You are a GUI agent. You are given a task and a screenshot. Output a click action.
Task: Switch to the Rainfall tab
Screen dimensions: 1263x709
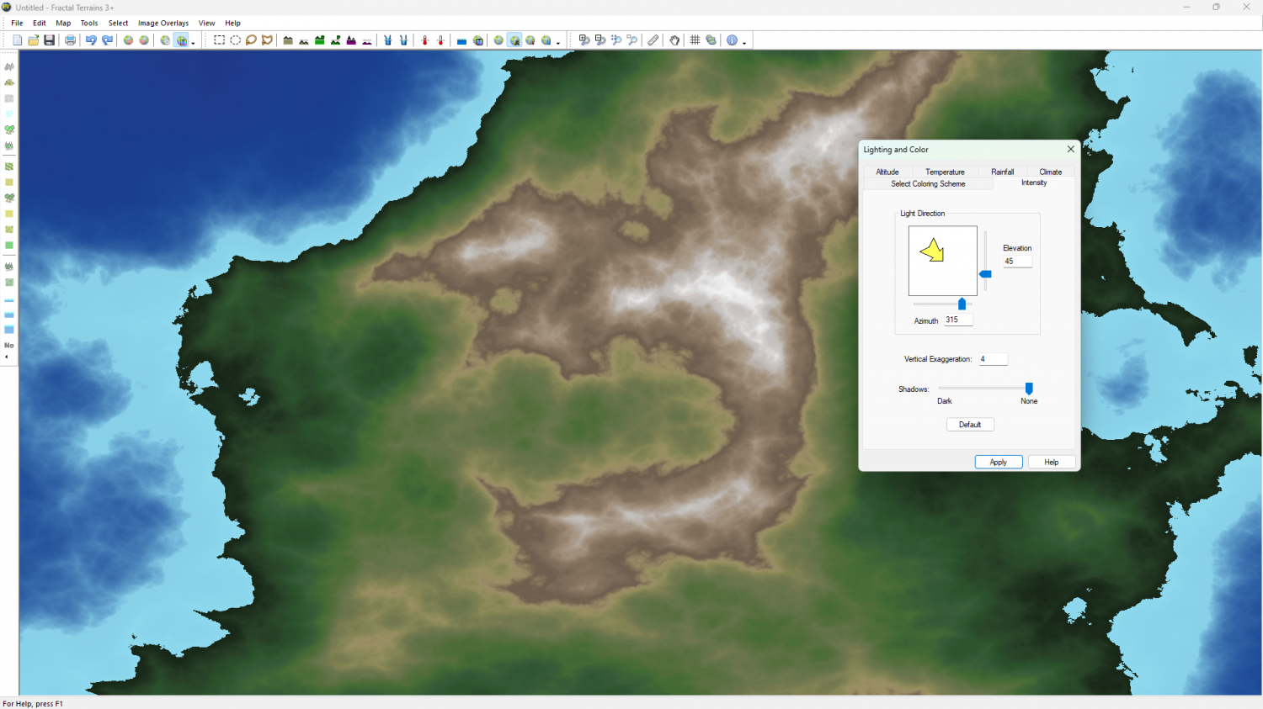1002,172
